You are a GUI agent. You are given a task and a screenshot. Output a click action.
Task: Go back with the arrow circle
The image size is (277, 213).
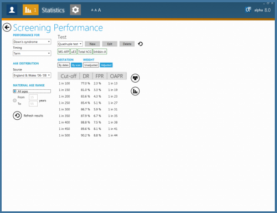(7, 28)
